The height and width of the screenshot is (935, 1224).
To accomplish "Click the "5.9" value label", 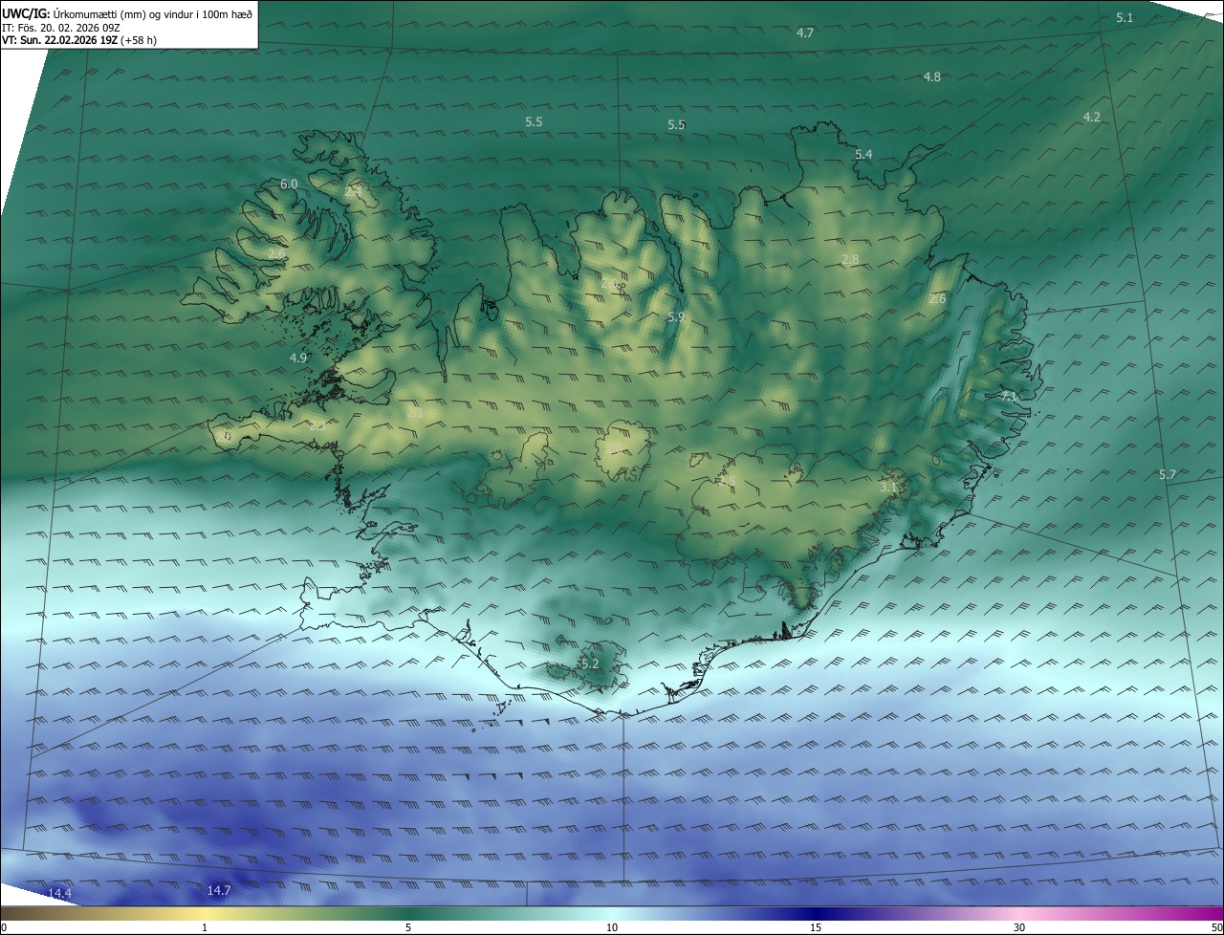I will (676, 316).
